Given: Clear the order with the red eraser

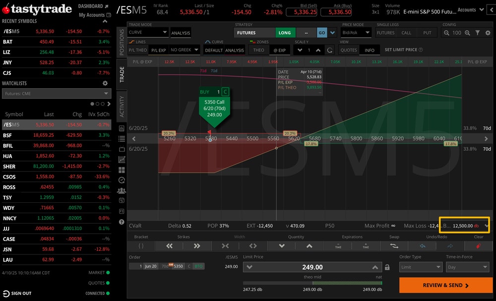Looking at the screenshot, I should (x=478, y=246).
